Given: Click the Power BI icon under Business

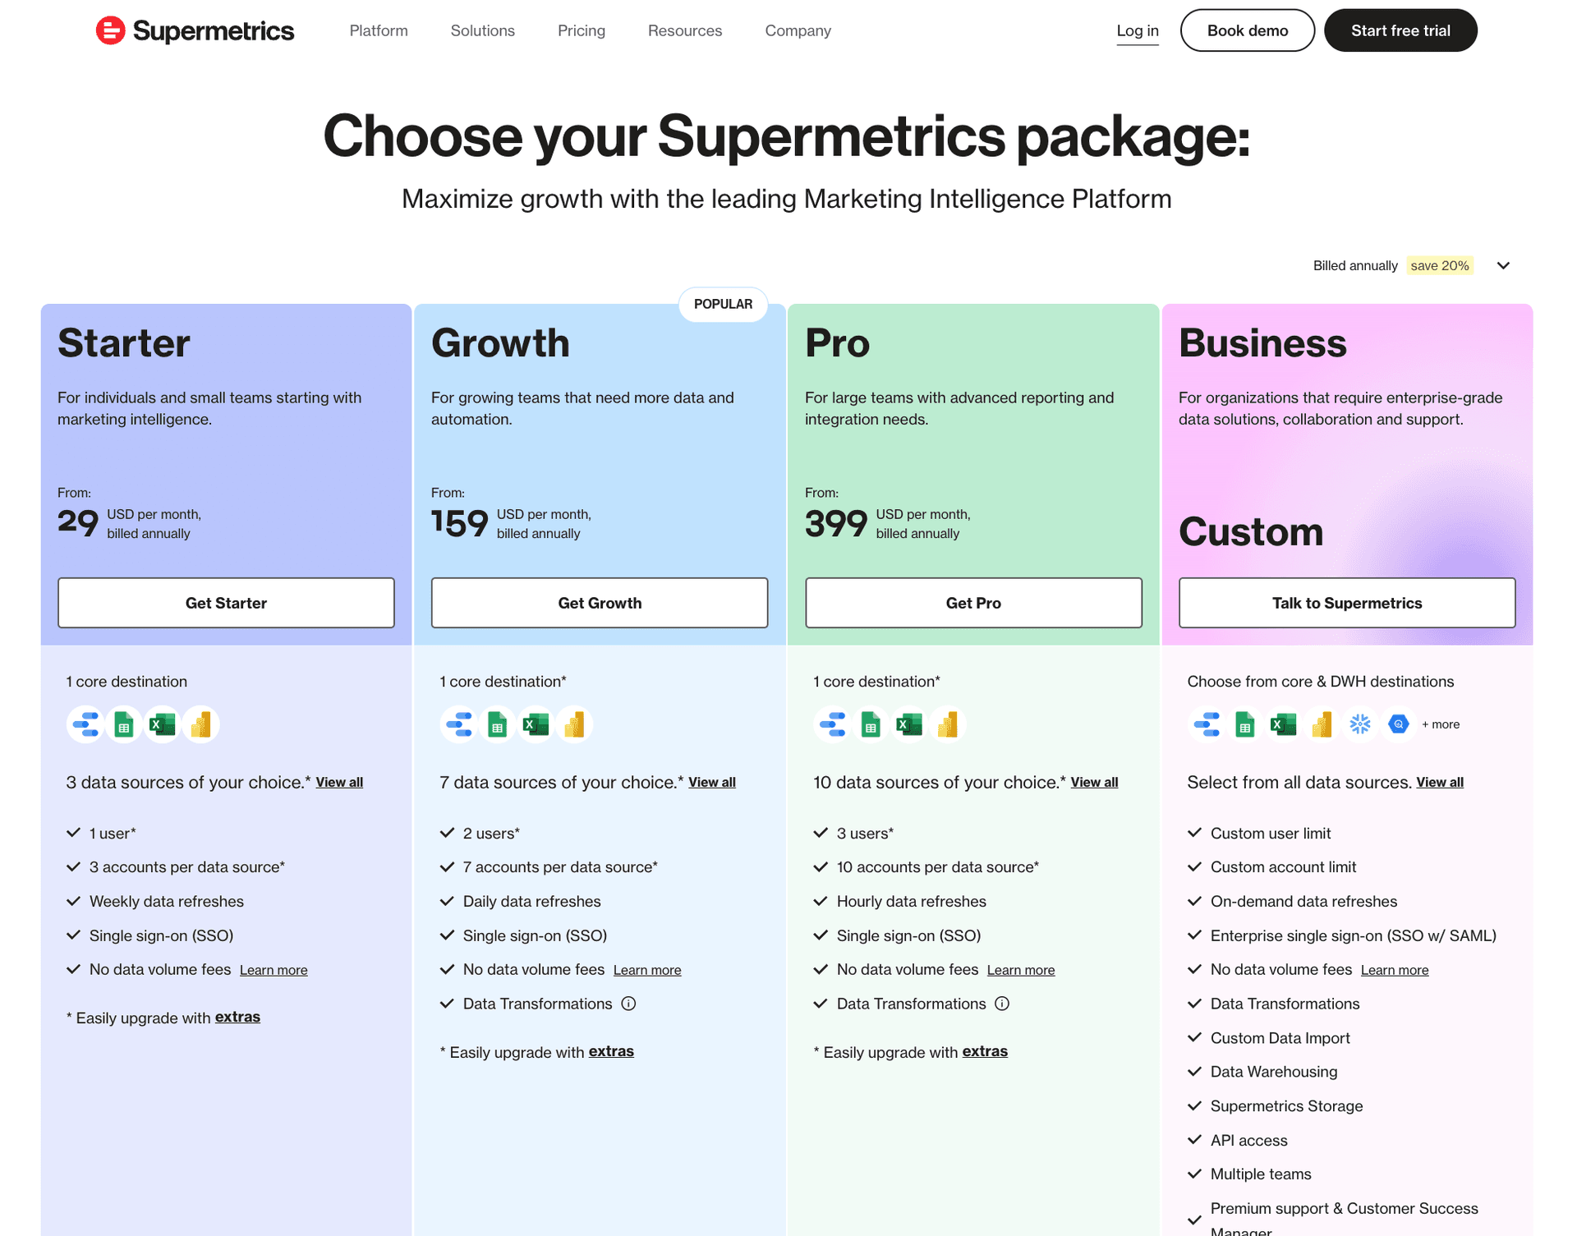Looking at the screenshot, I should coord(1322,724).
